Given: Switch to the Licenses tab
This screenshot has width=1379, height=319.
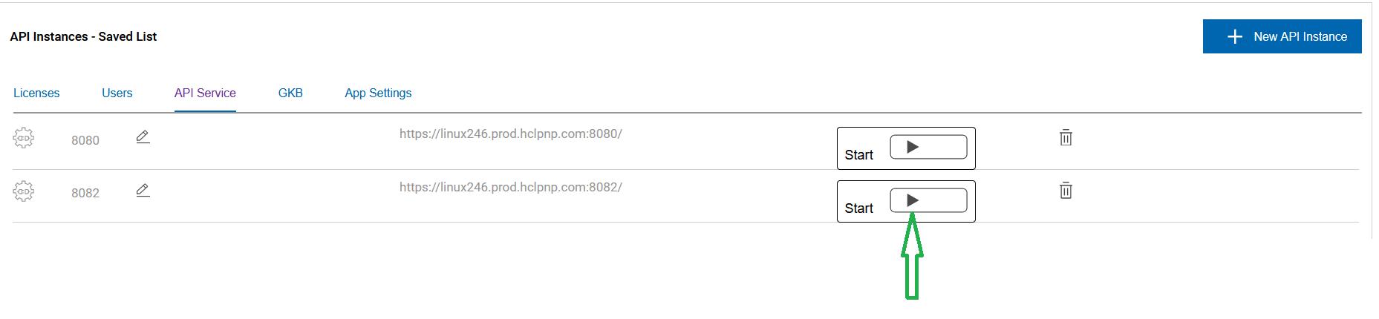Looking at the screenshot, I should click(36, 93).
